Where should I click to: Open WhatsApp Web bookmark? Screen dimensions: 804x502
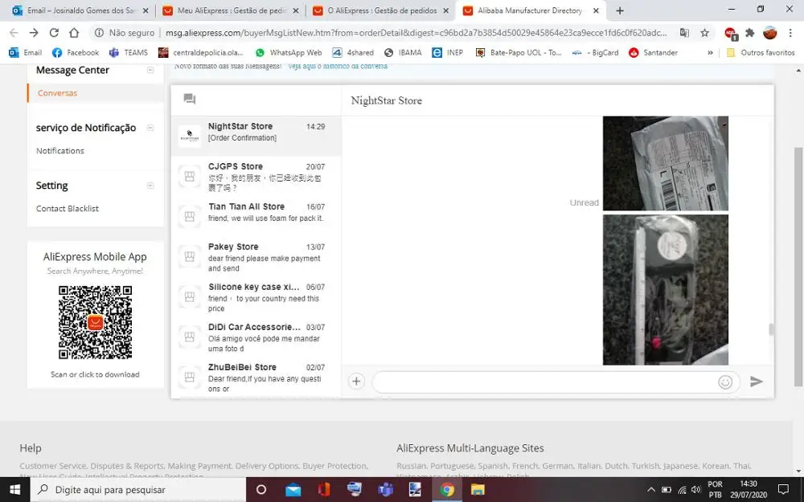pos(289,52)
